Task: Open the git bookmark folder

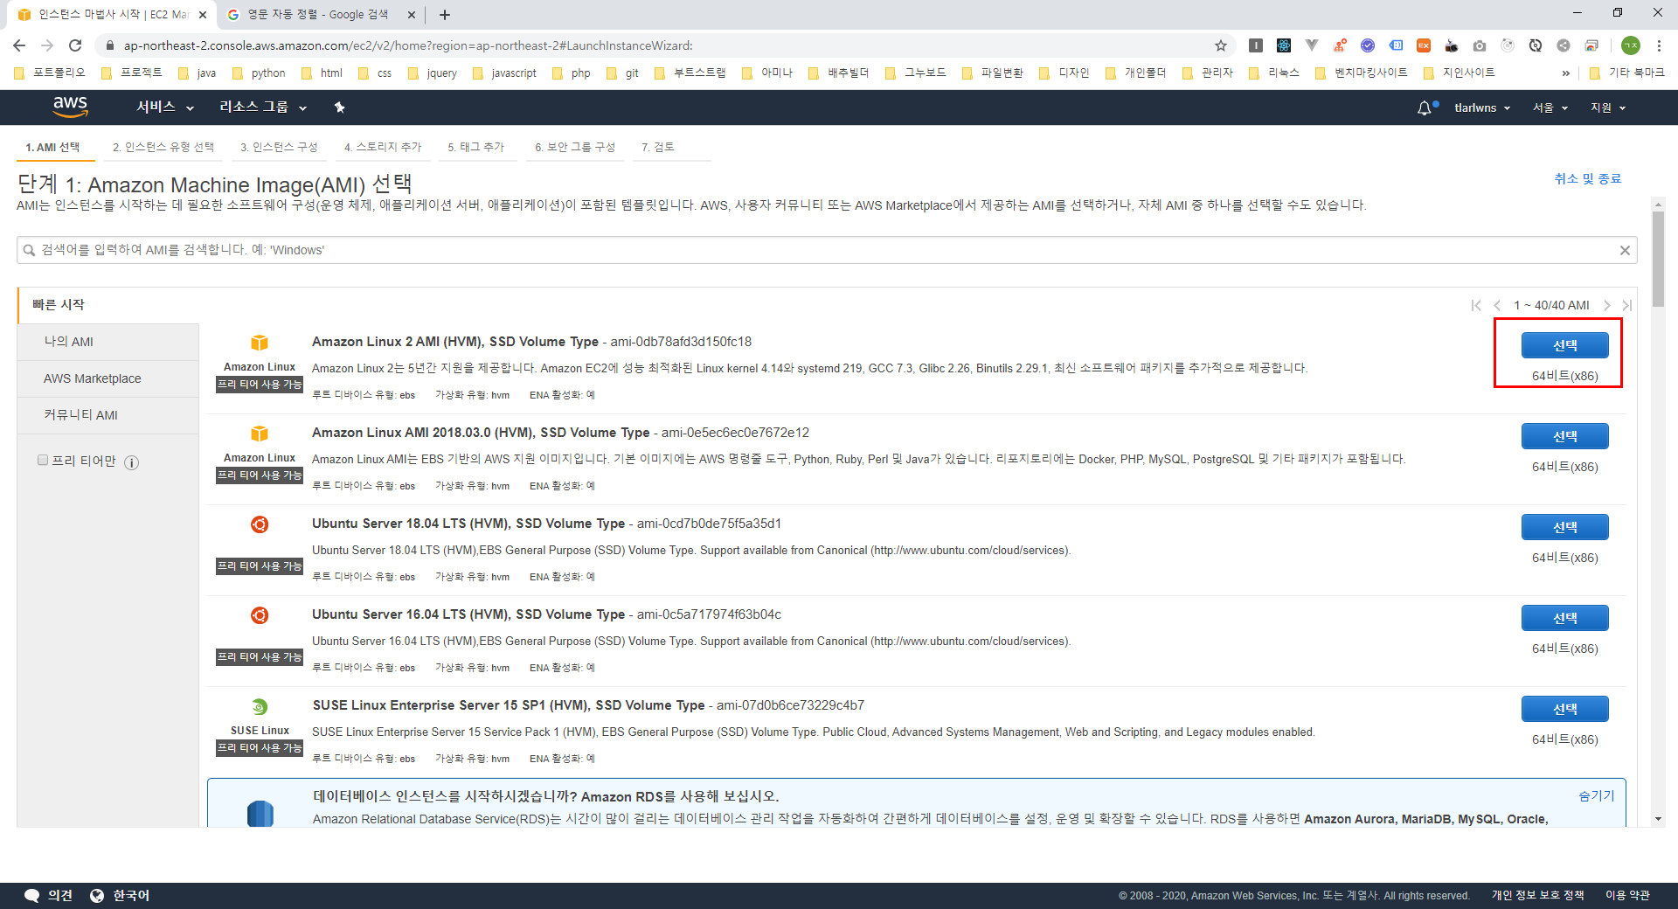Action: [623, 73]
